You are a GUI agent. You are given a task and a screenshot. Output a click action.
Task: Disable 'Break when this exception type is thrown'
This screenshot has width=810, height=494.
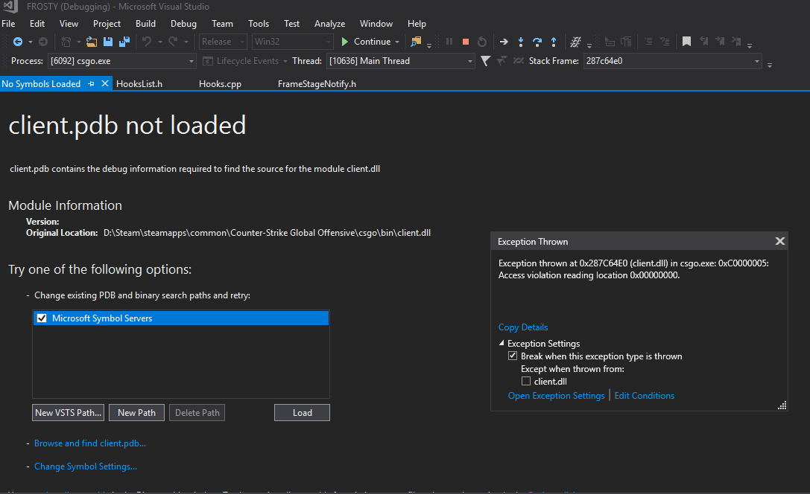coord(513,356)
